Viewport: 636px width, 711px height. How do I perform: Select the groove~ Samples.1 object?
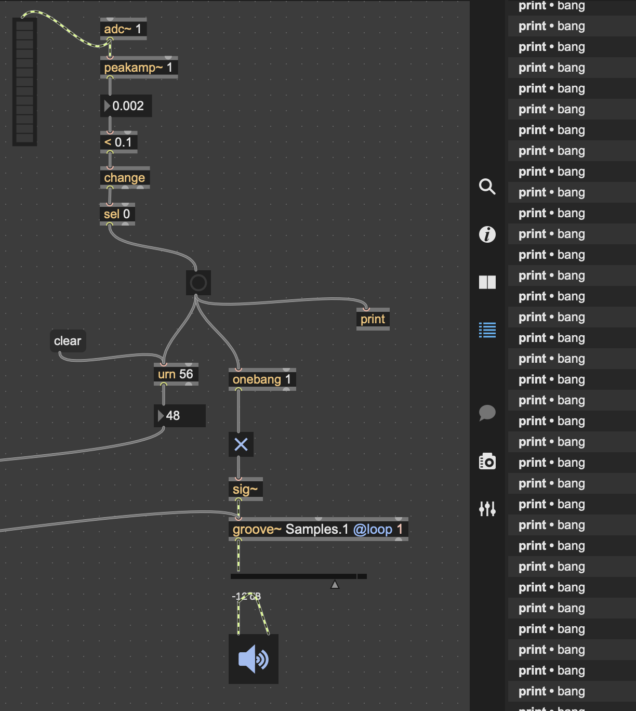tap(317, 530)
